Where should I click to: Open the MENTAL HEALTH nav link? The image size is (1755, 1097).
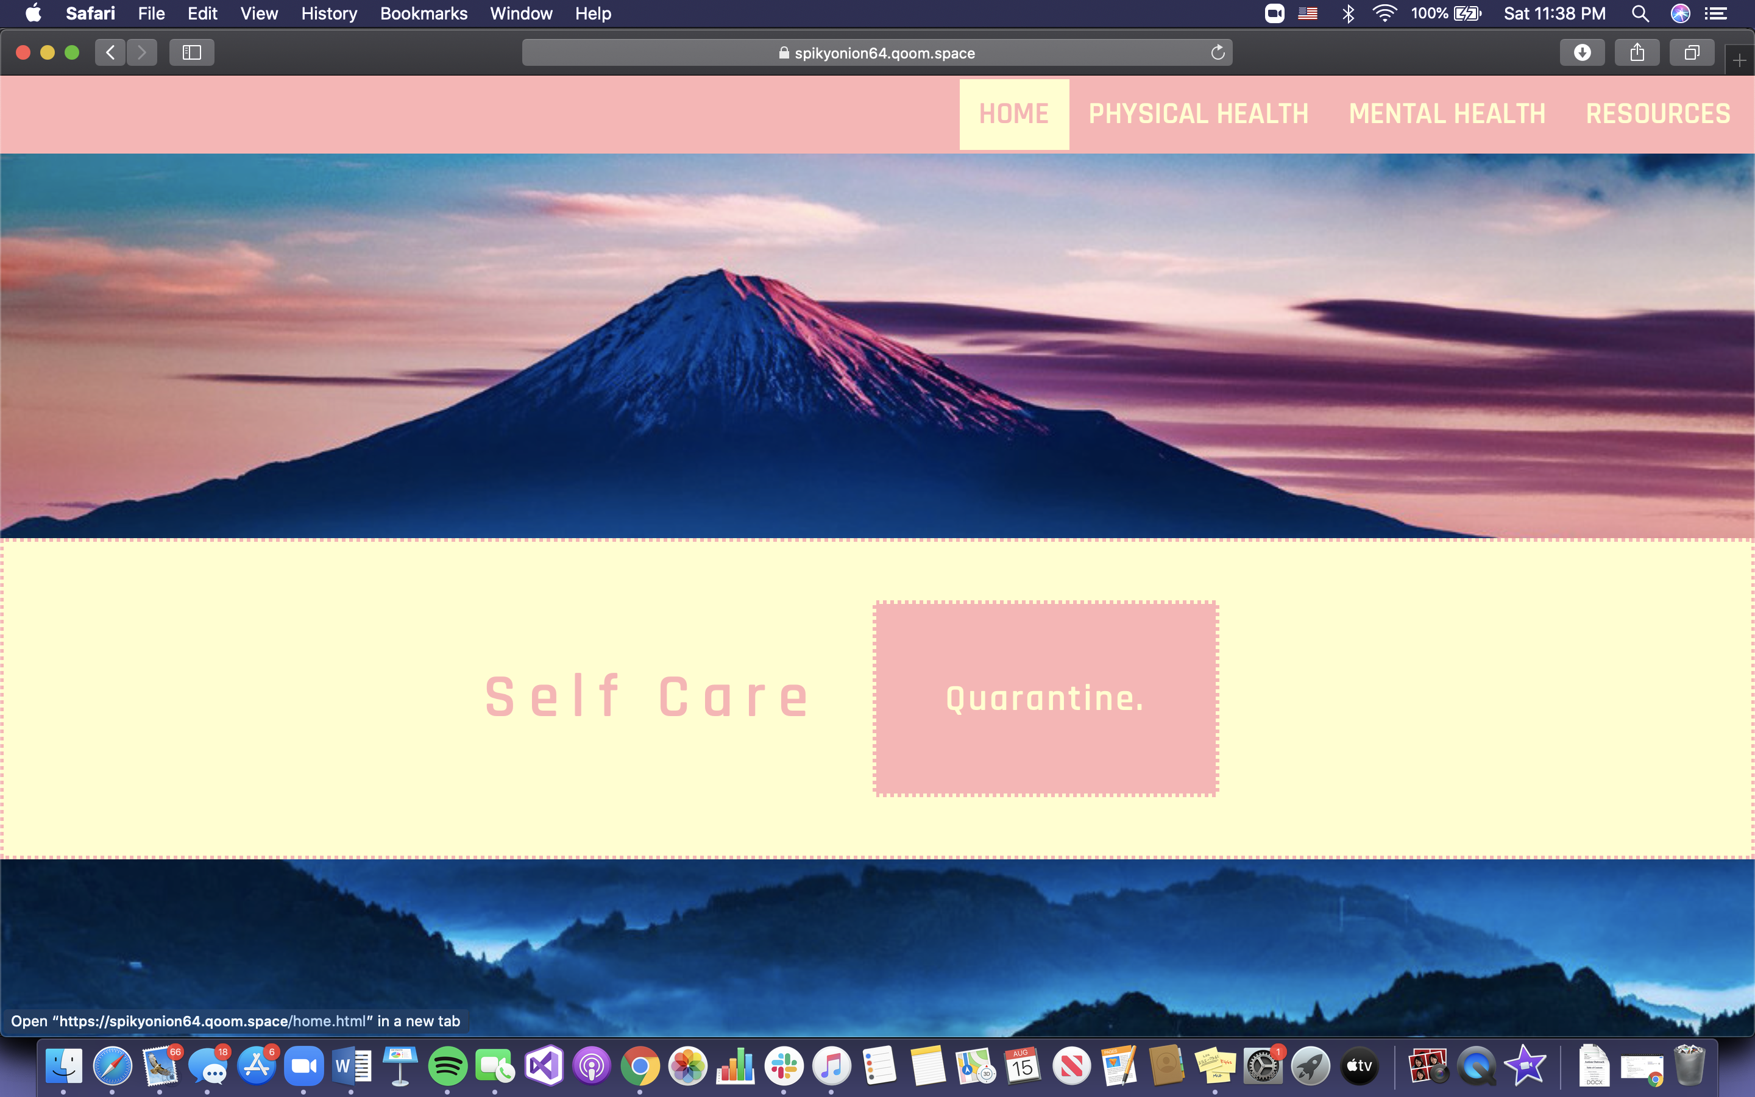coord(1447,114)
